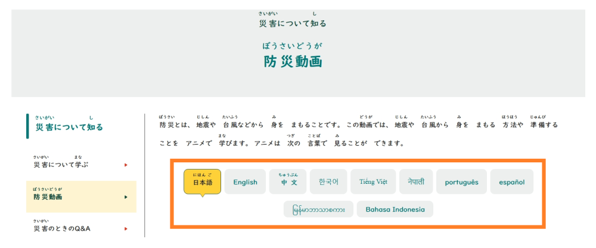Select the Myanmar script language button
Viewport: 596px width, 248px height.
(318, 209)
